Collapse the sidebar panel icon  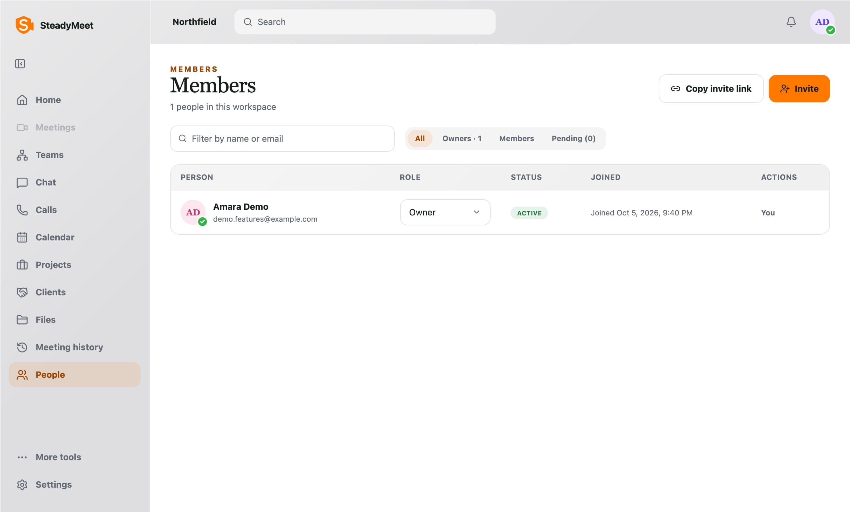point(20,64)
